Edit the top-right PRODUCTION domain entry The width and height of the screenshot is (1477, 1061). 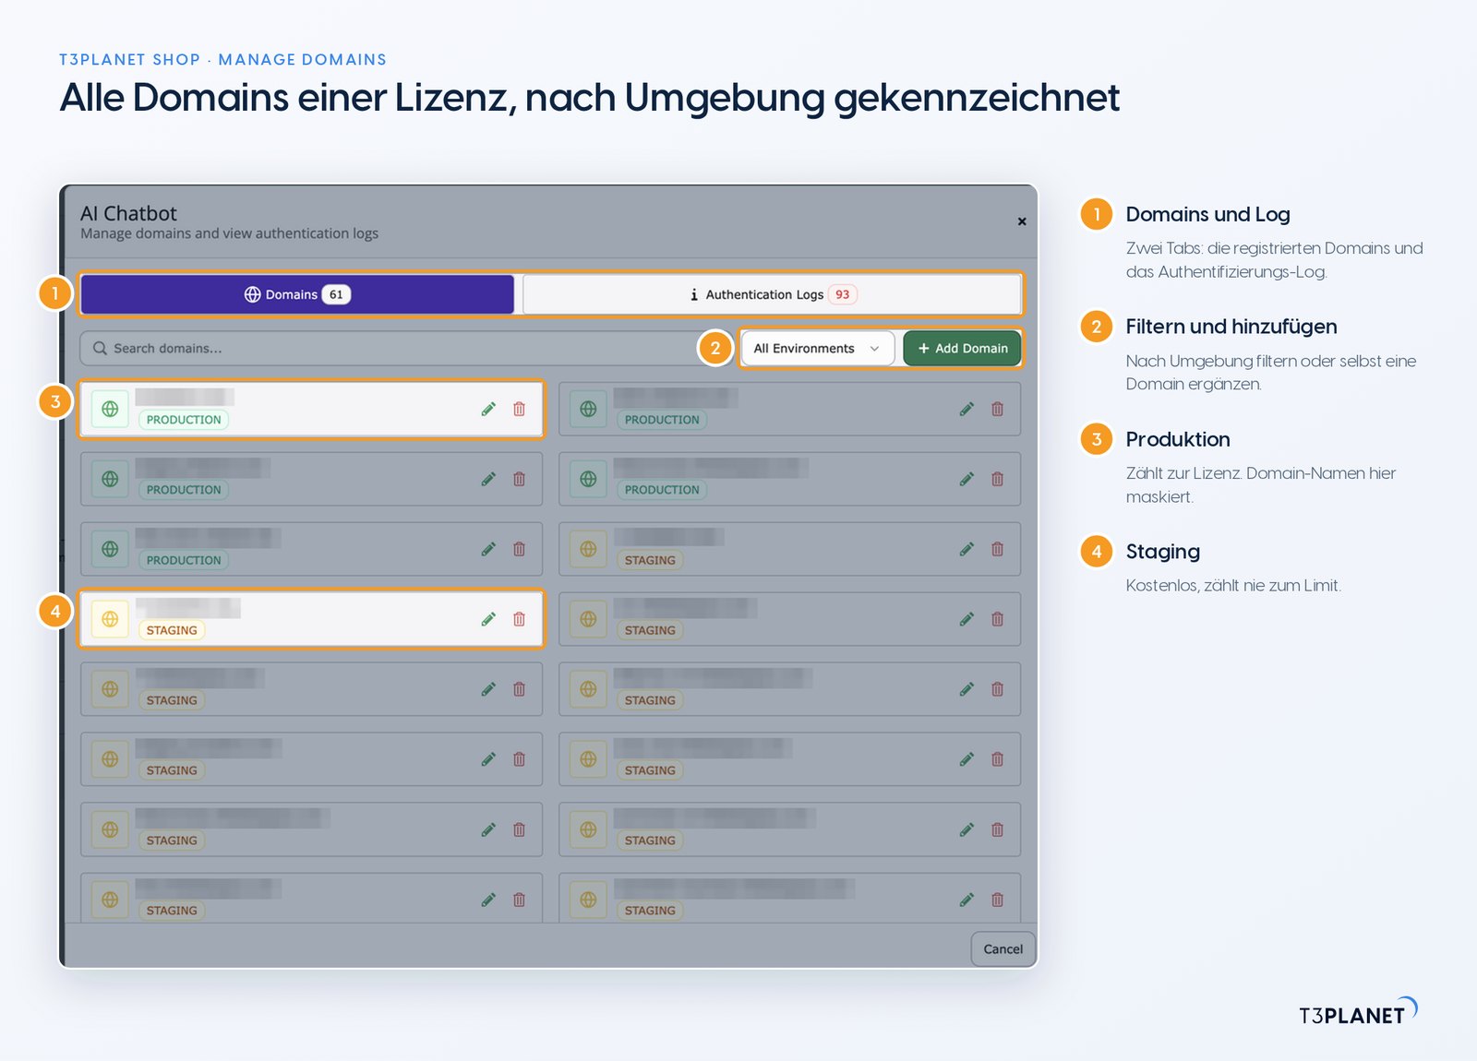pos(967,409)
